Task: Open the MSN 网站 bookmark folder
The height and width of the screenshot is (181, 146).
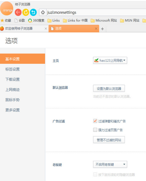Action: tap(130, 21)
